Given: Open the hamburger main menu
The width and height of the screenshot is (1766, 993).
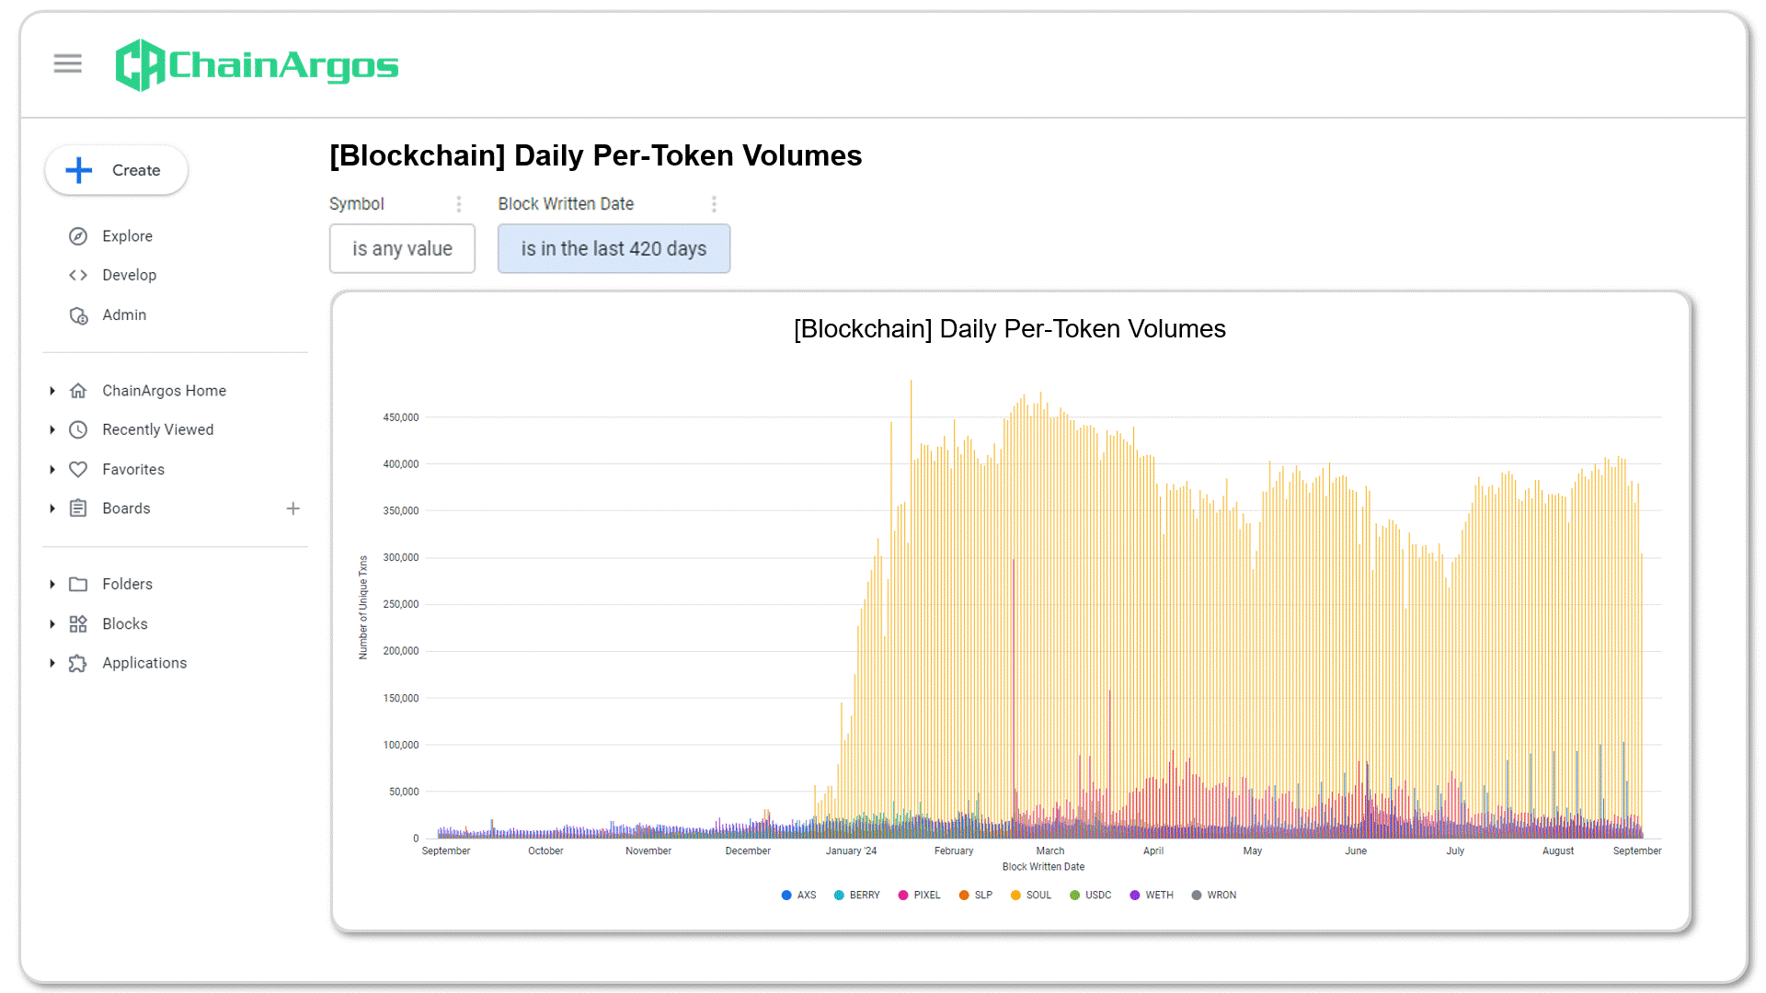Looking at the screenshot, I should click(x=67, y=63).
